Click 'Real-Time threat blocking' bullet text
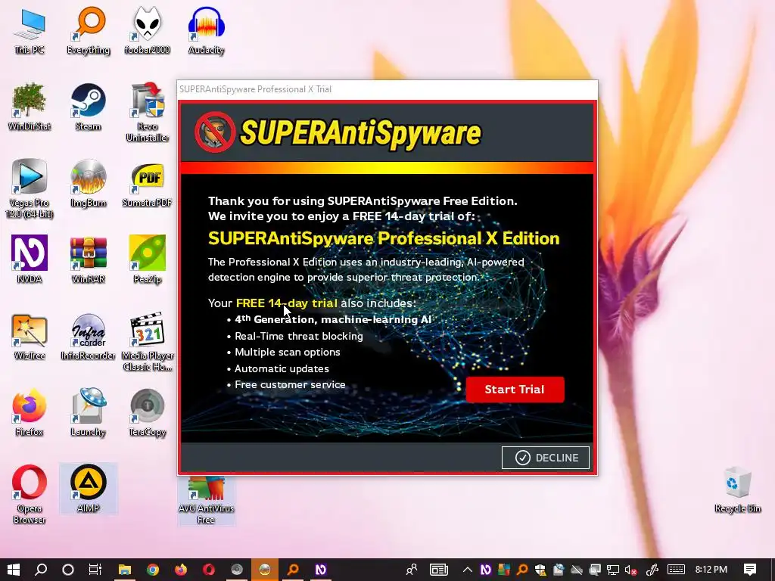 click(x=298, y=336)
